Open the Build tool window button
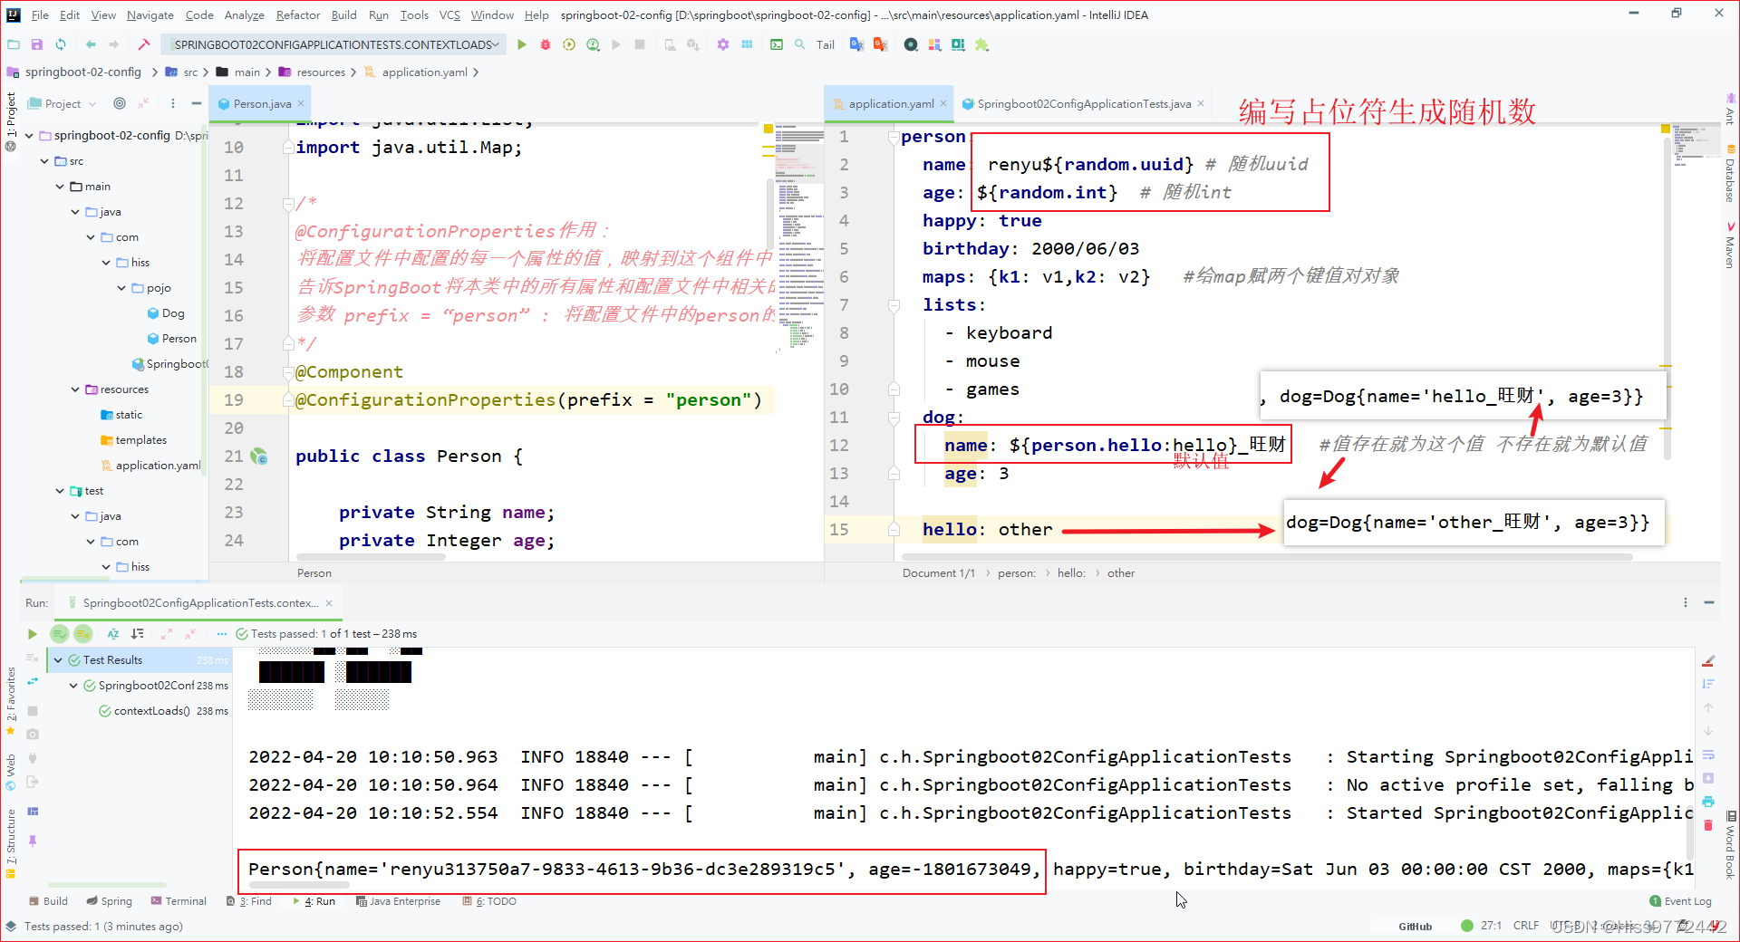 pyautogui.click(x=49, y=901)
